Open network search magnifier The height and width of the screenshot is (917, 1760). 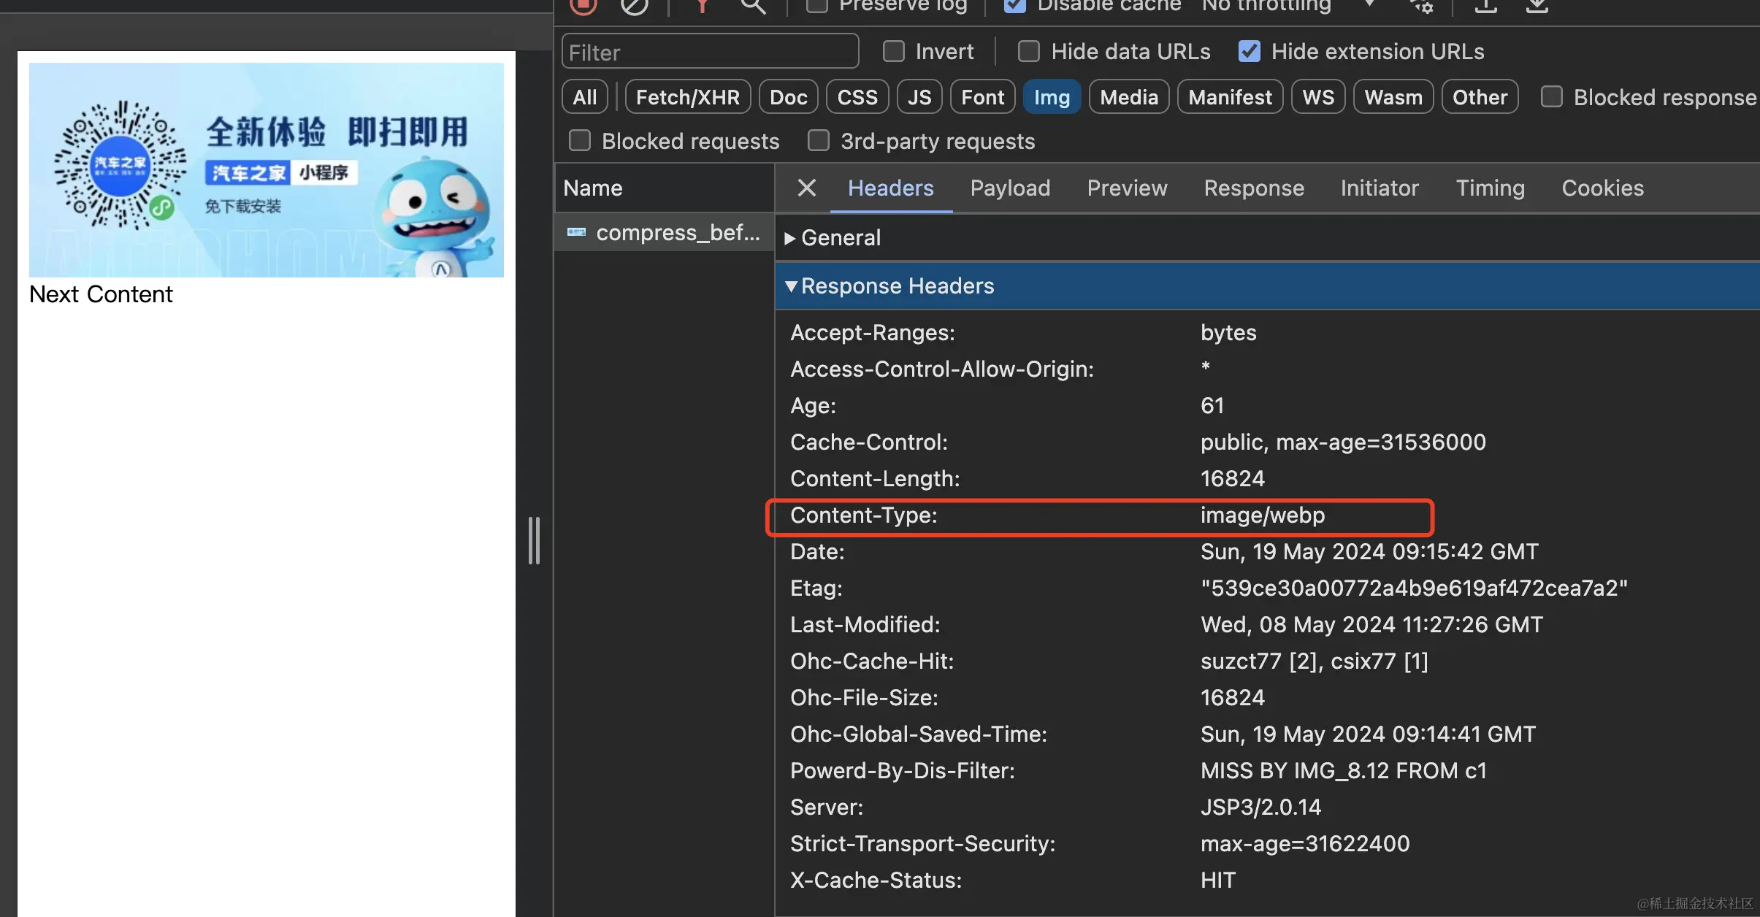pos(753,6)
